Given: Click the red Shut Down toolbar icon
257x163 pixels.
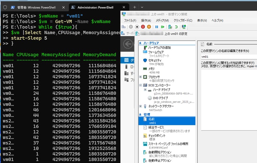Looking at the screenshot, I should tap(143, 27).
